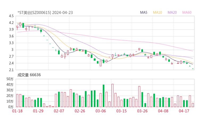Click the 30万 volume axis label
This screenshot has width=197, height=117.
click(10, 90)
